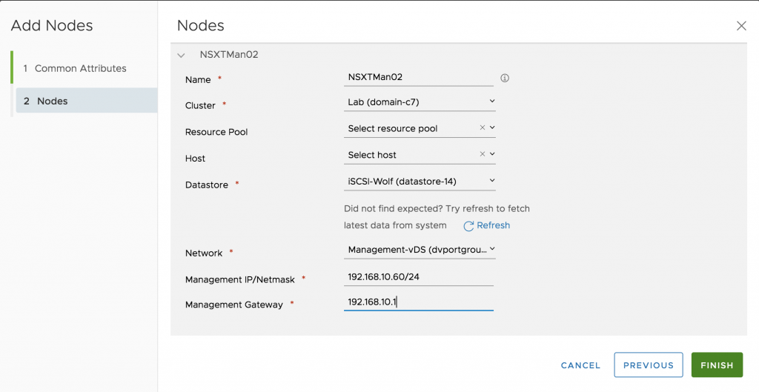Open the Host dropdown arrow
759x392 pixels.
492,154
